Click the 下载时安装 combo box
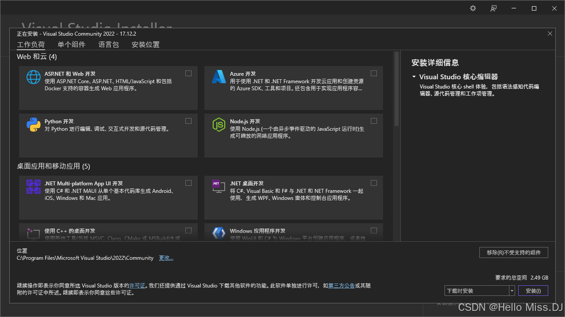 click(480, 291)
